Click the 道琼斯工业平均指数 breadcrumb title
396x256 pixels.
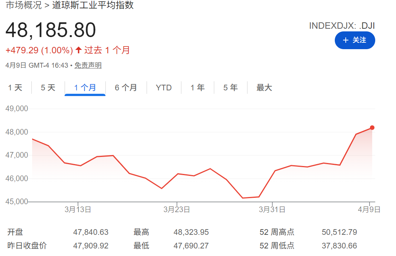(92, 6)
